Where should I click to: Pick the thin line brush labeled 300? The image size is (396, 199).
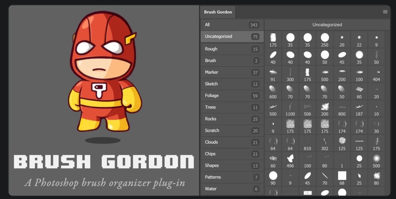click(290, 74)
